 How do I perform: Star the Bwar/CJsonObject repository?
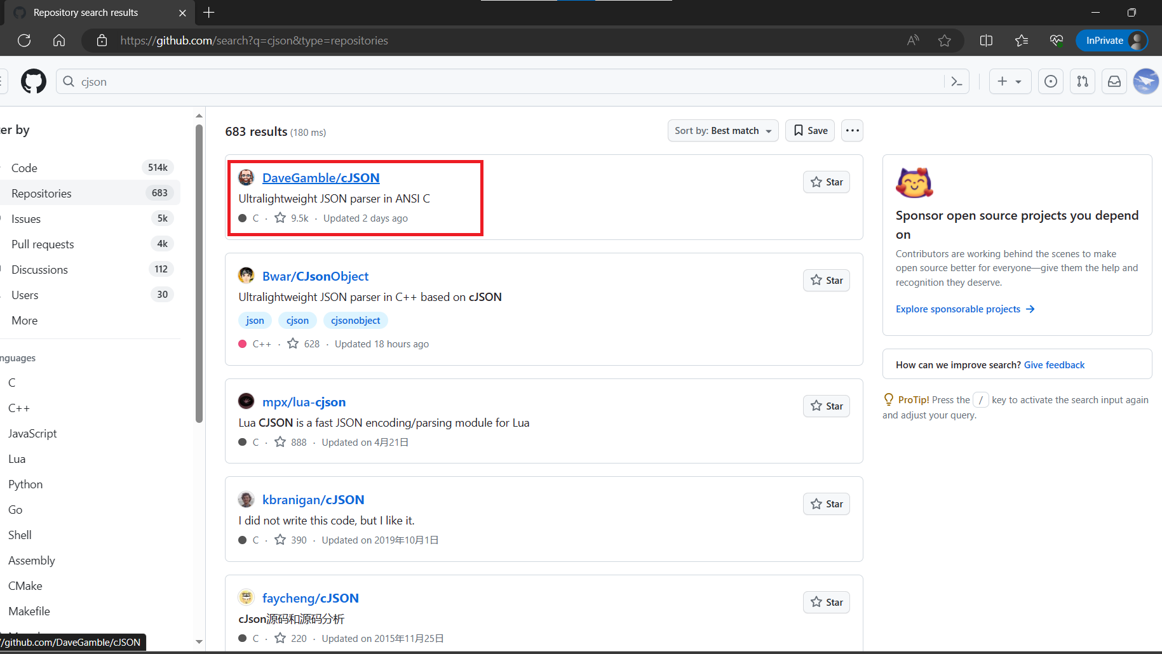[826, 281]
